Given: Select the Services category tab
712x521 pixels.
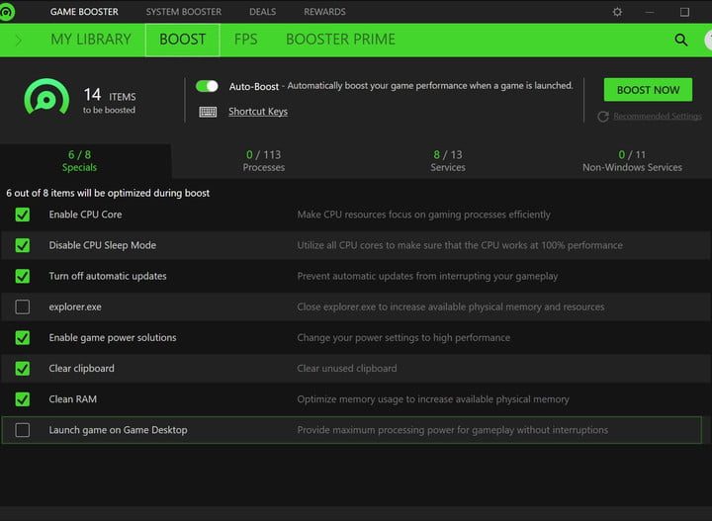Looking at the screenshot, I should point(448,161).
